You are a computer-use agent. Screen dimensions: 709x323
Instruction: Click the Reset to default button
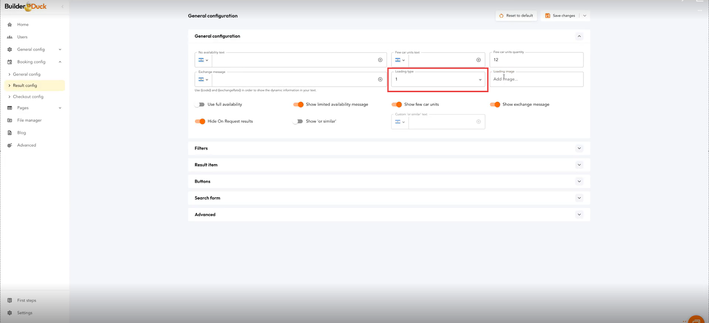[x=516, y=15]
